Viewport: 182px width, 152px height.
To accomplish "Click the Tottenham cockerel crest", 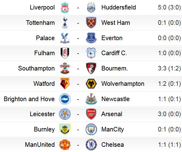I will pyautogui.click(x=65, y=23).
